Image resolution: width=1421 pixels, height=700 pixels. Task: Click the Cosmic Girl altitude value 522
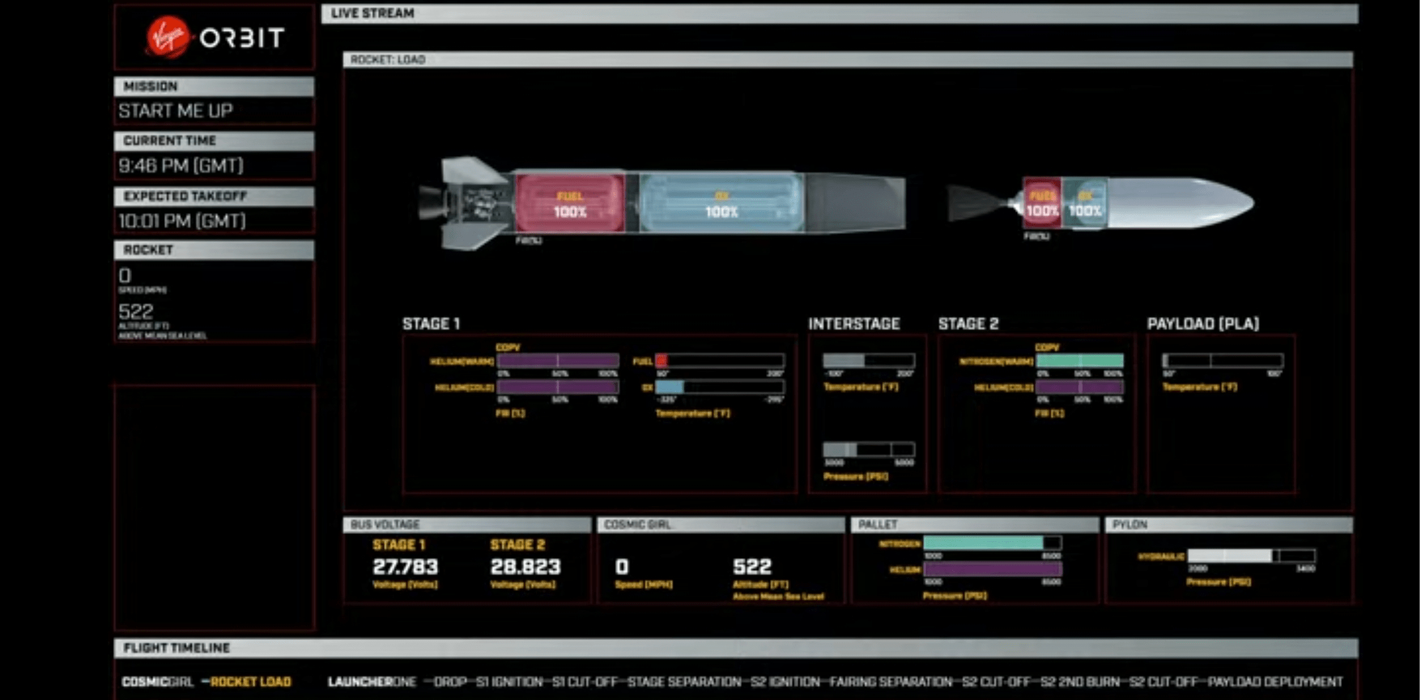pos(752,567)
